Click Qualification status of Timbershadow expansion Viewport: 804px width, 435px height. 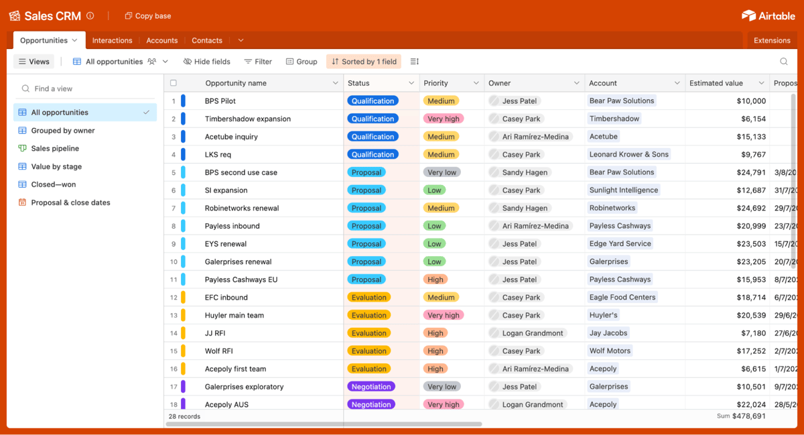373,119
